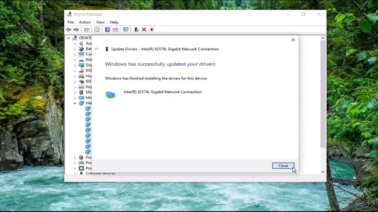Click the red X Uninstall device icon
Viewport: 378px width, 212px height.
pyautogui.click(x=144, y=29)
